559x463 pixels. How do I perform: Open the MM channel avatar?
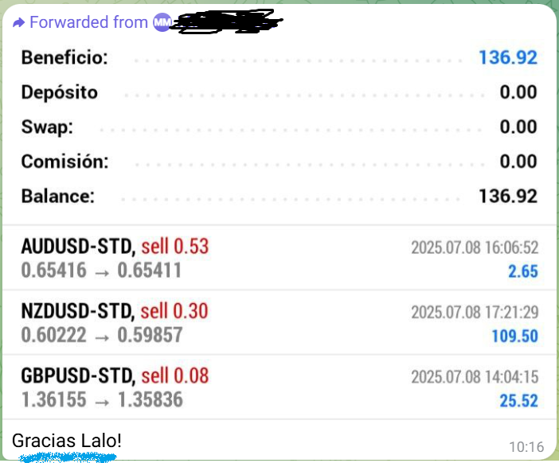coord(162,22)
